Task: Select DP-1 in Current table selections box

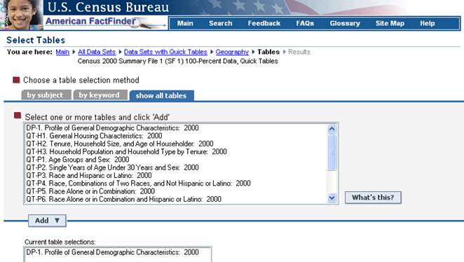Action: click(x=118, y=252)
